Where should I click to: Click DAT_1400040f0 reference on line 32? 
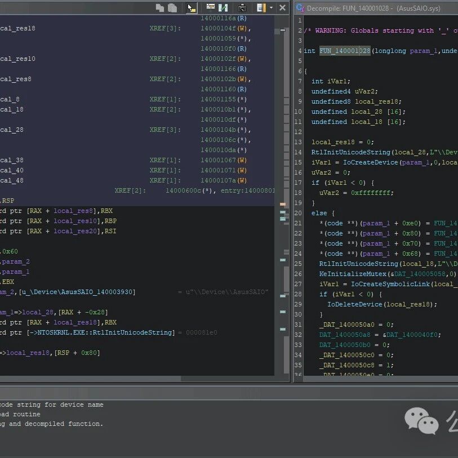pos(412,335)
